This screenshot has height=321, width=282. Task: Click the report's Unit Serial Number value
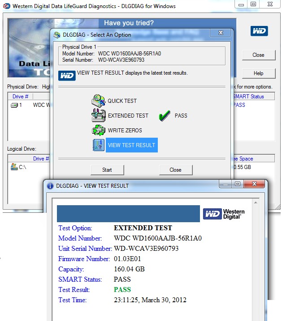point(146,249)
